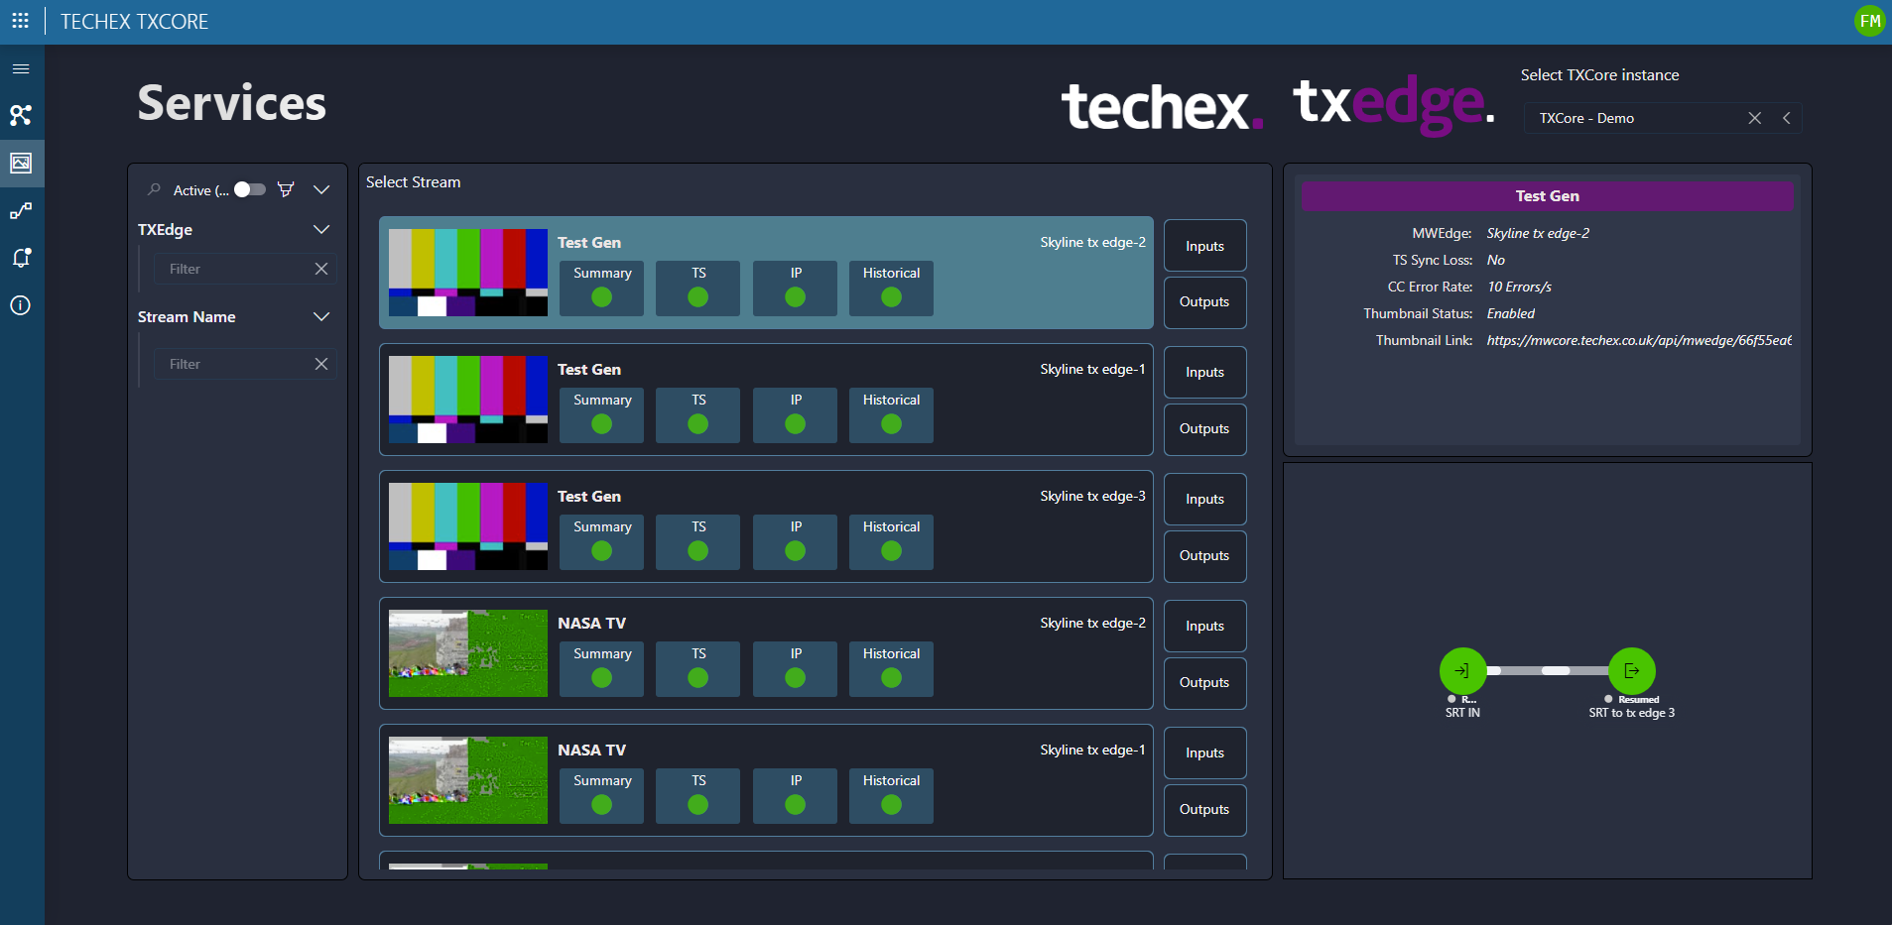Screen dimensions: 1892x925
Task: Open Historical for Test Gen edge-3
Action: [891, 541]
